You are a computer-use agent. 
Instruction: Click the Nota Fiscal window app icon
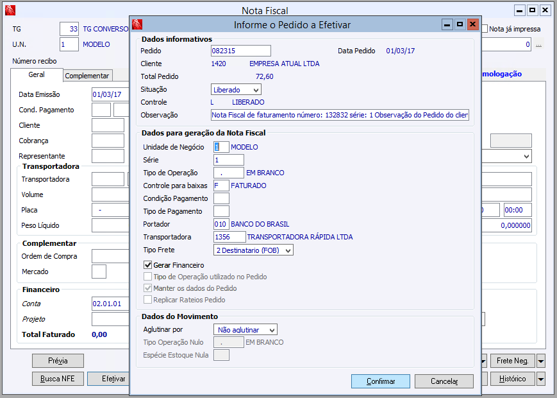[10, 10]
